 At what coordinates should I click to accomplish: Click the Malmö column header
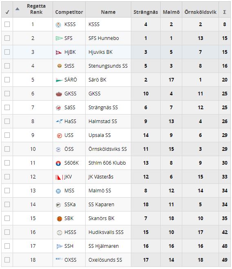171,12
